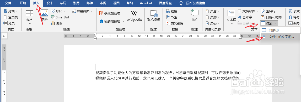Open the 形状 shapes dropdown
Image resolution: width=301 pixels, height=102 pixels.
[58, 11]
